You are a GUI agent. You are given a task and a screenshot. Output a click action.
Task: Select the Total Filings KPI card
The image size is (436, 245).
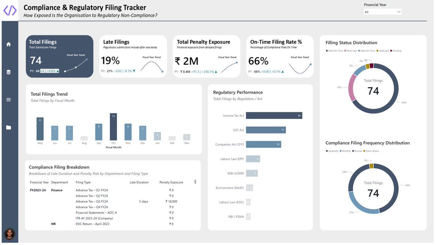(x=60, y=56)
